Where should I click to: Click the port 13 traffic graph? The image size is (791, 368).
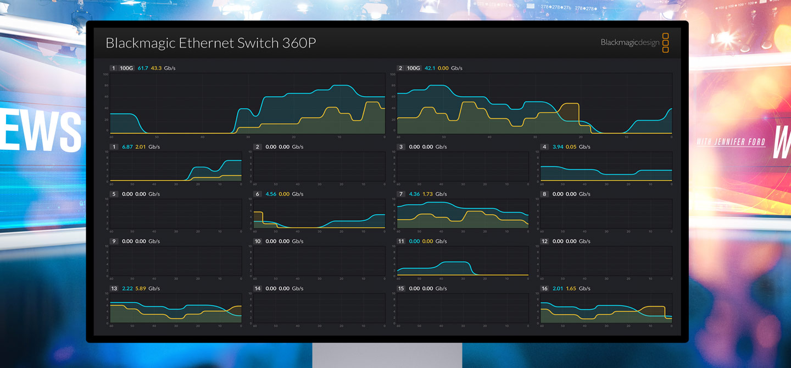(x=176, y=308)
